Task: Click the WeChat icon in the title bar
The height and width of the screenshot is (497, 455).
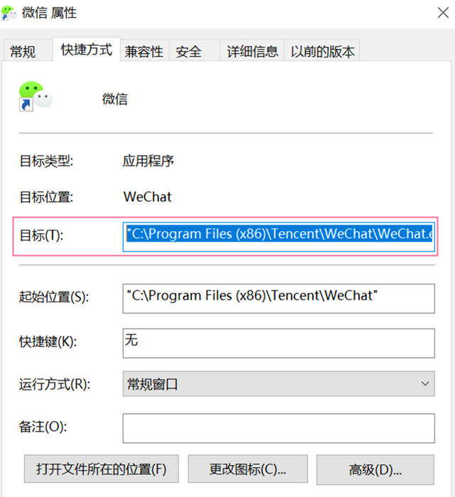Action: click(9, 13)
